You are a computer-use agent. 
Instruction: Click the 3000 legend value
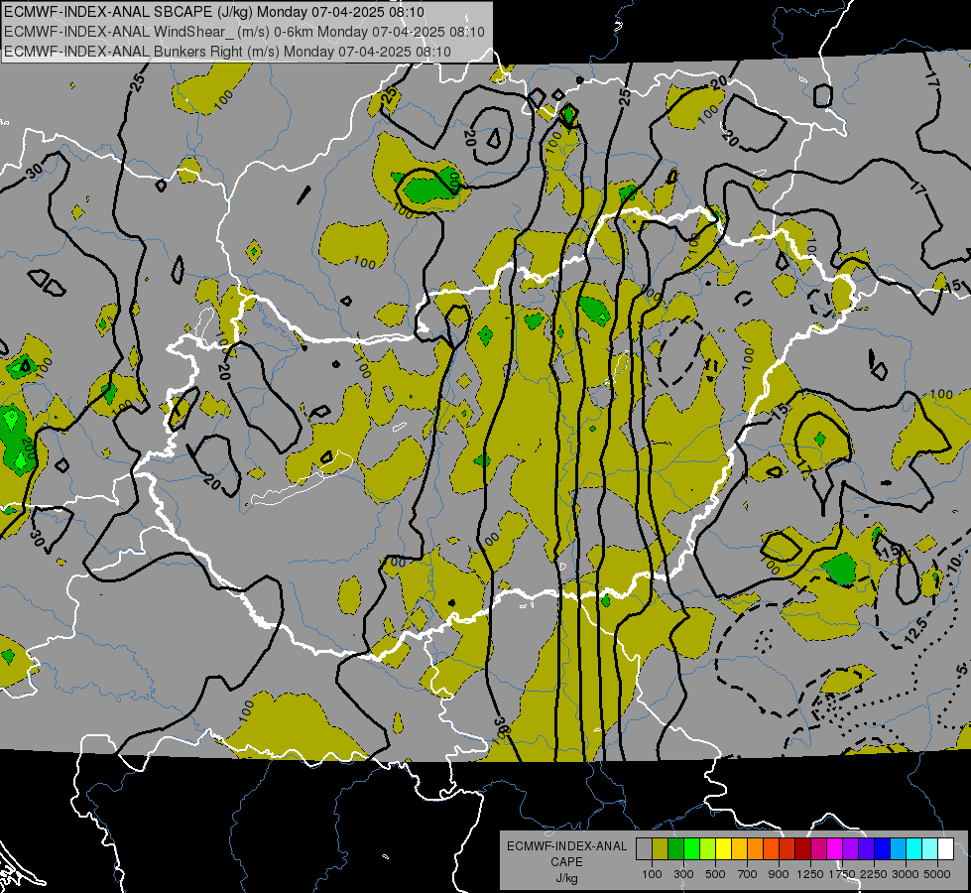[906, 874]
